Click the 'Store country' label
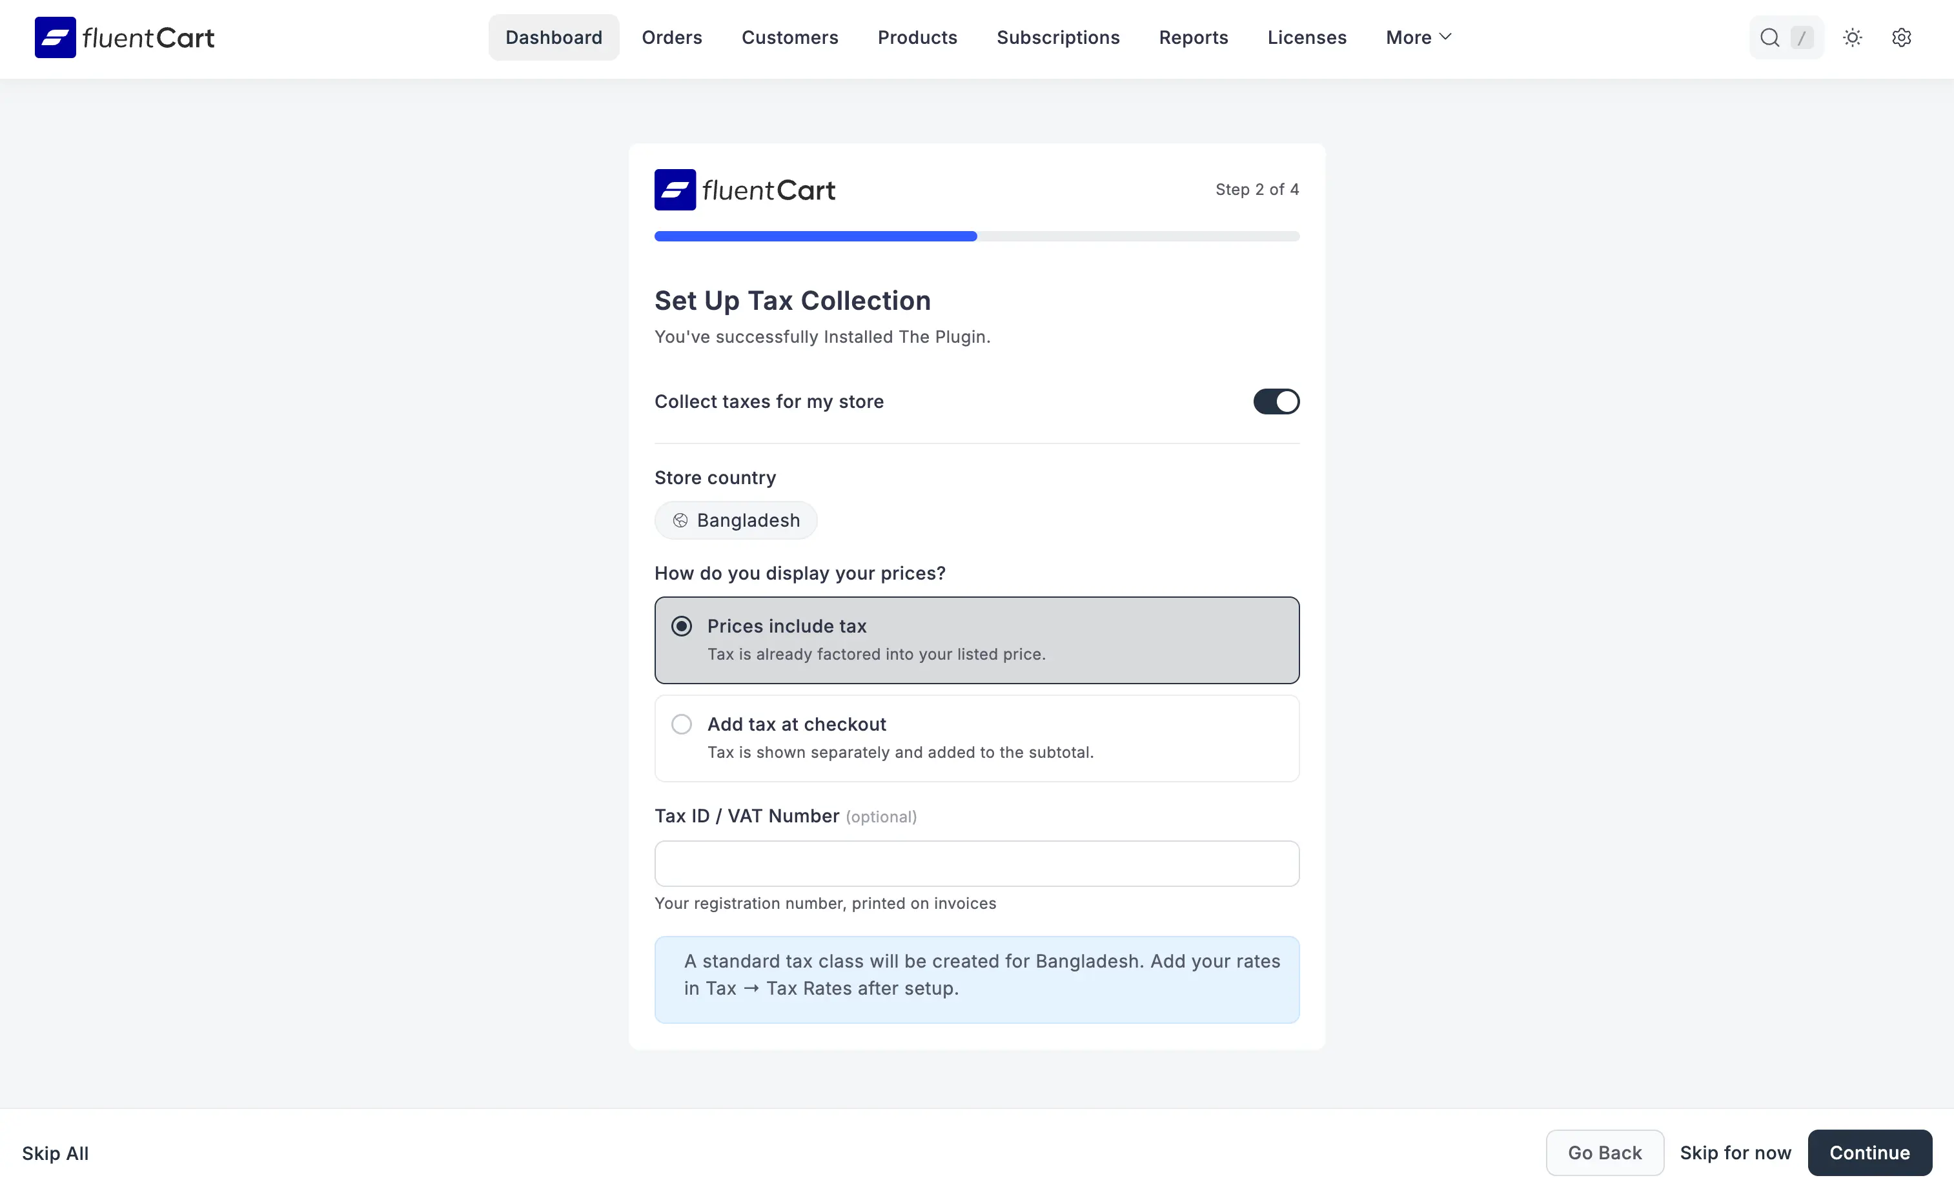The width and height of the screenshot is (1954, 1189). pyautogui.click(x=715, y=478)
